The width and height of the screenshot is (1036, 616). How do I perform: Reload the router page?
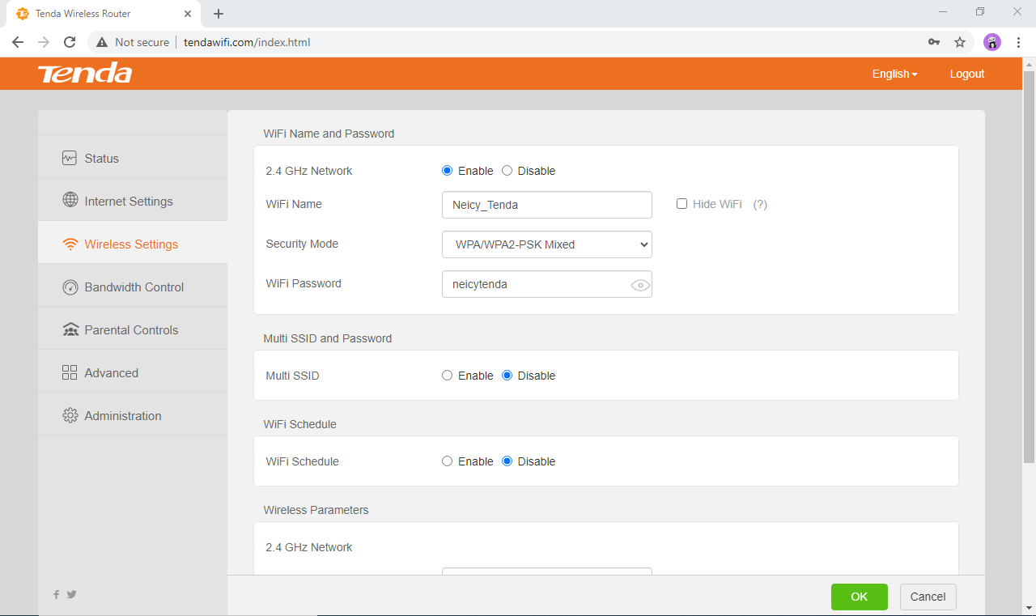(70, 42)
